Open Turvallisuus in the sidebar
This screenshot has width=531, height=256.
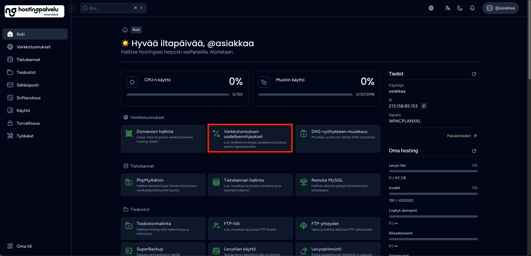[35, 123]
